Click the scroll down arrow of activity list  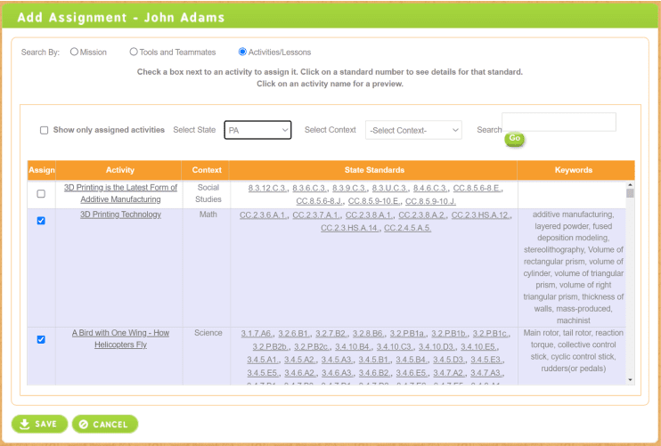click(x=630, y=379)
